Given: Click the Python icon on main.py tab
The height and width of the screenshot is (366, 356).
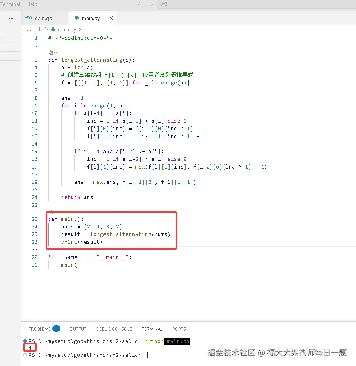Looking at the screenshot, I should coord(77,18).
